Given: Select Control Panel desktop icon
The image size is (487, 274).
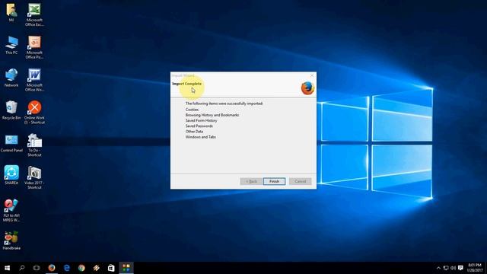Looking at the screenshot, I should click(11, 143).
